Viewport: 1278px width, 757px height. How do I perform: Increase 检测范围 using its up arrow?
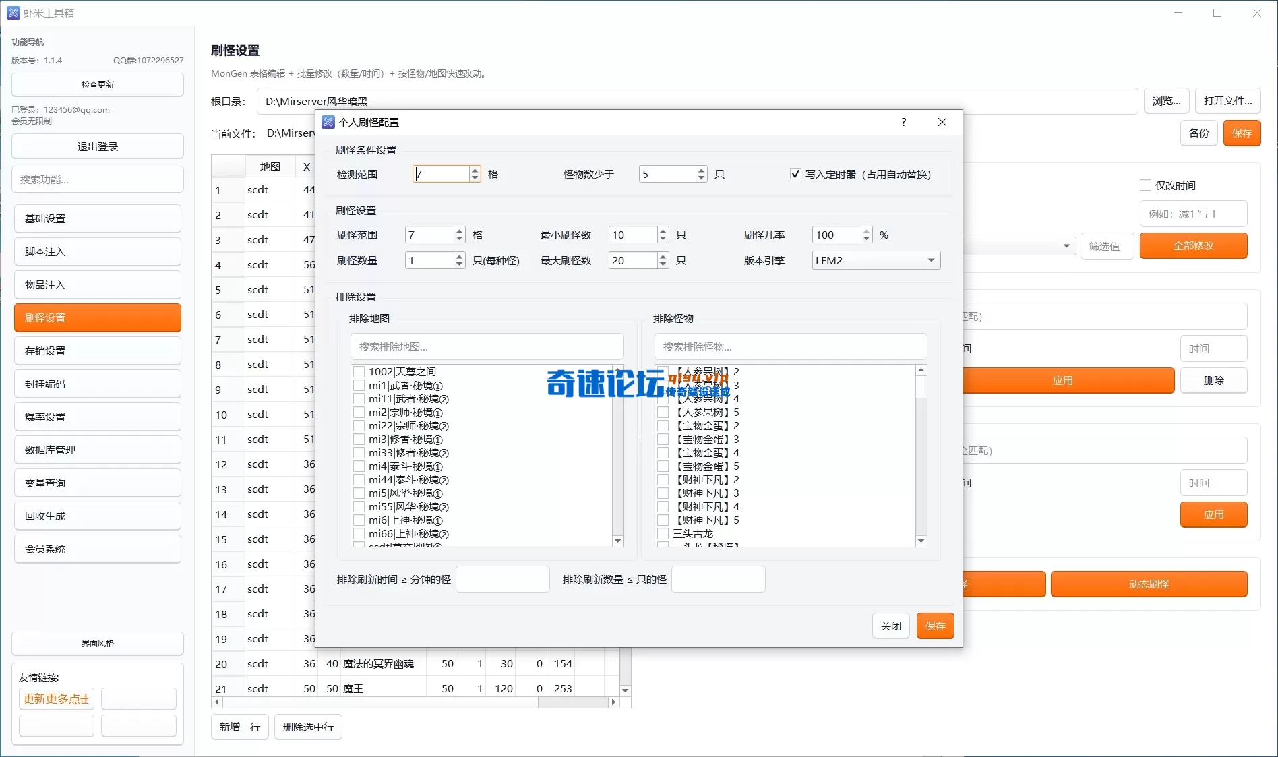(x=474, y=169)
